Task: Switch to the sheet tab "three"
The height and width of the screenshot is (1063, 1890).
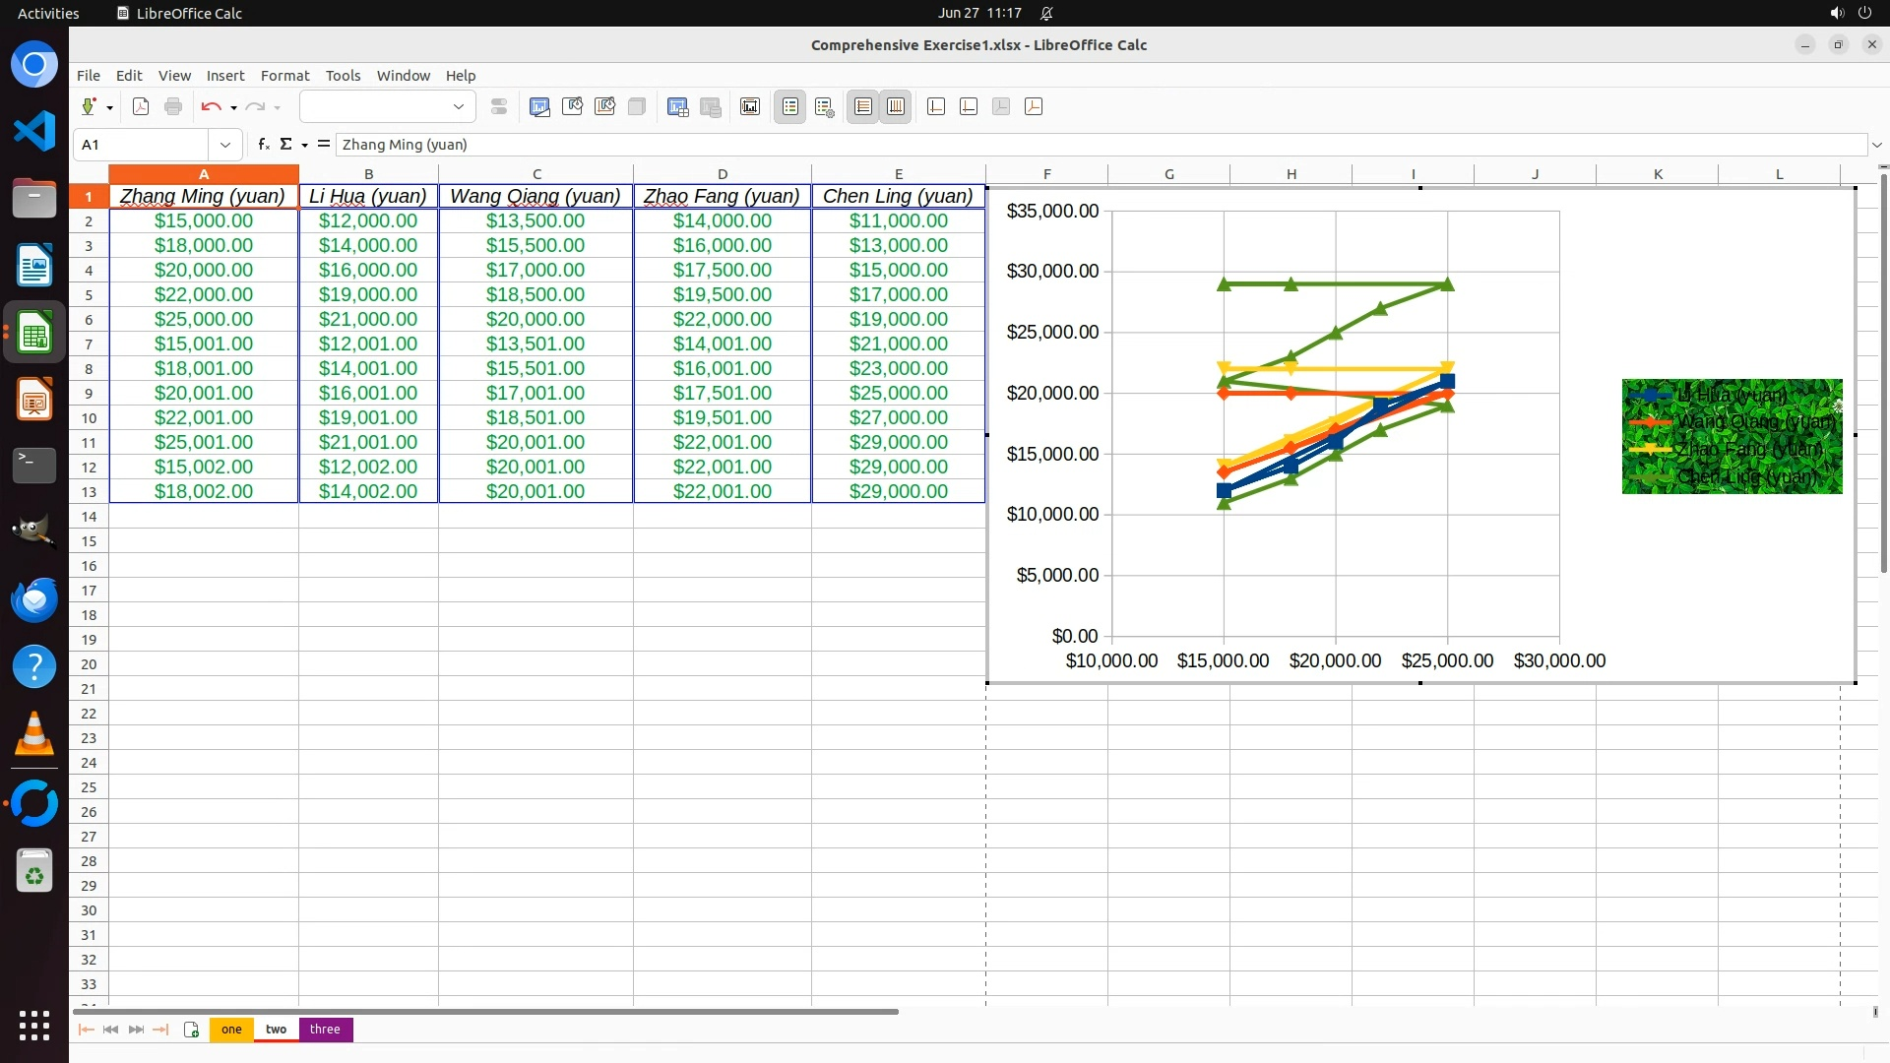Action: 325,1030
